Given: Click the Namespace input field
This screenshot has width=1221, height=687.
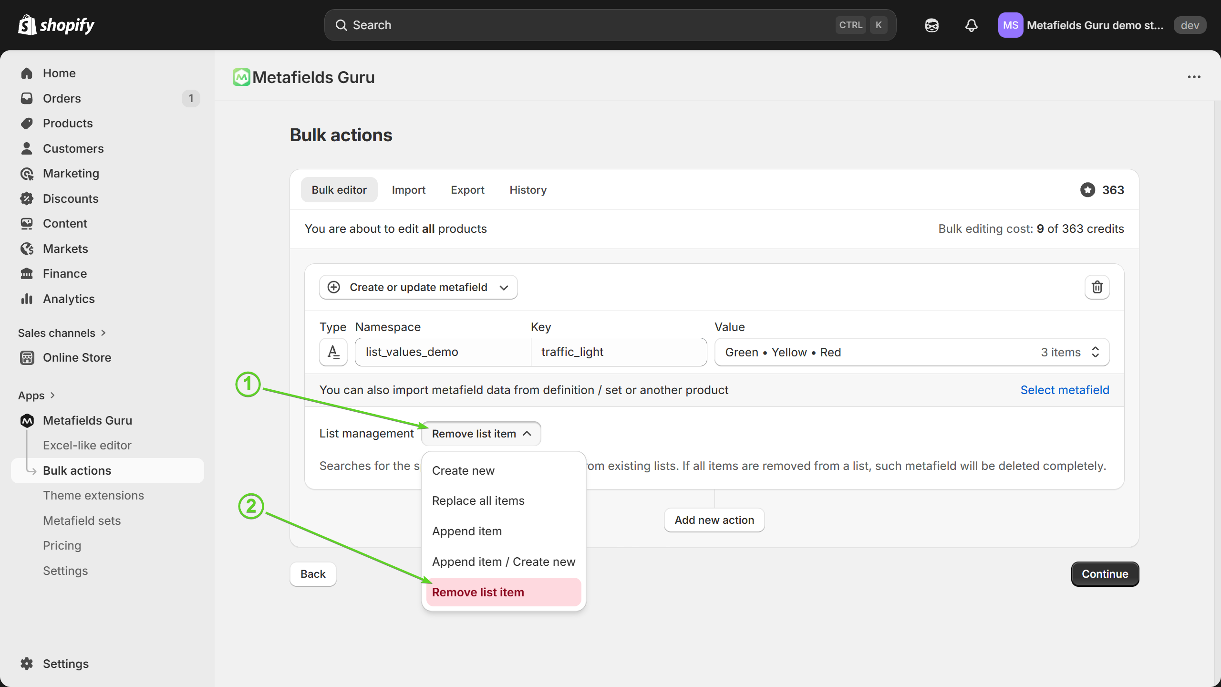Looking at the screenshot, I should click(442, 352).
